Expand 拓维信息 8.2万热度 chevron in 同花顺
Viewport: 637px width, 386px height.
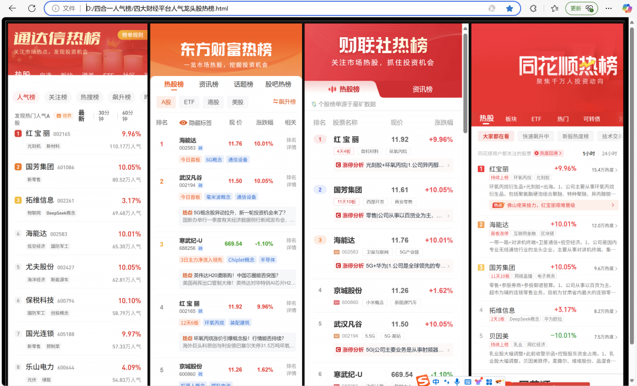coord(616,312)
